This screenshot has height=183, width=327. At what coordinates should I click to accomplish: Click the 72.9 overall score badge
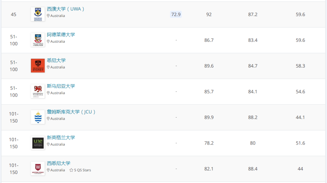[x=176, y=15]
